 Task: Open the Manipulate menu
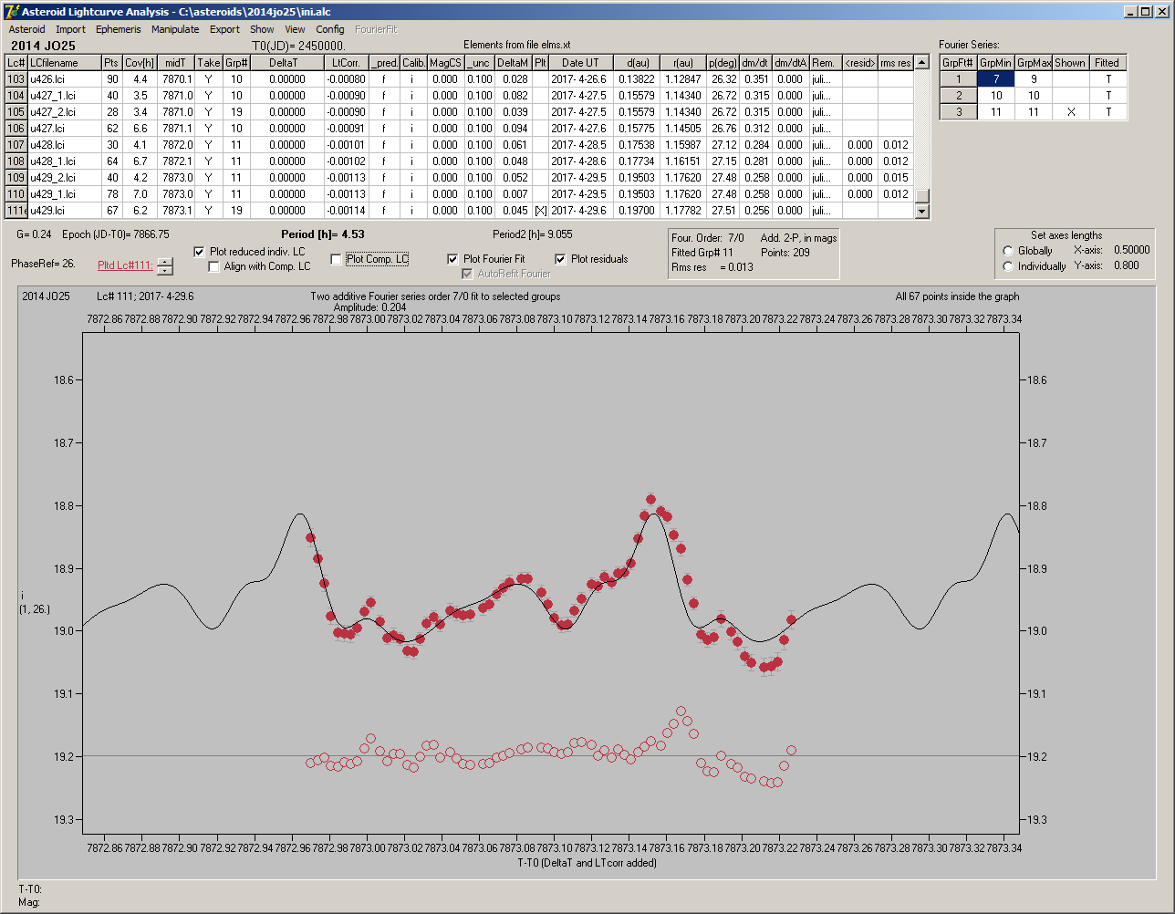click(175, 29)
